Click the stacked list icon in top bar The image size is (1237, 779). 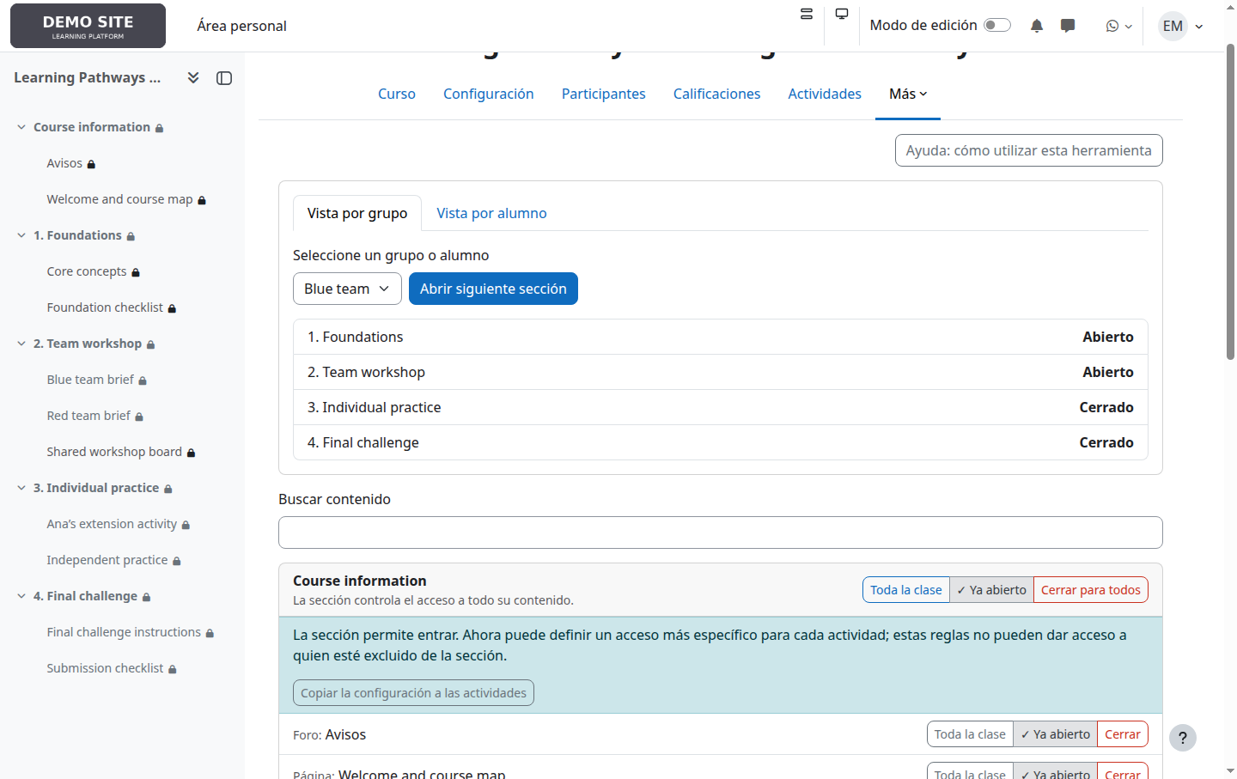pyautogui.click(x=807, y=14)
